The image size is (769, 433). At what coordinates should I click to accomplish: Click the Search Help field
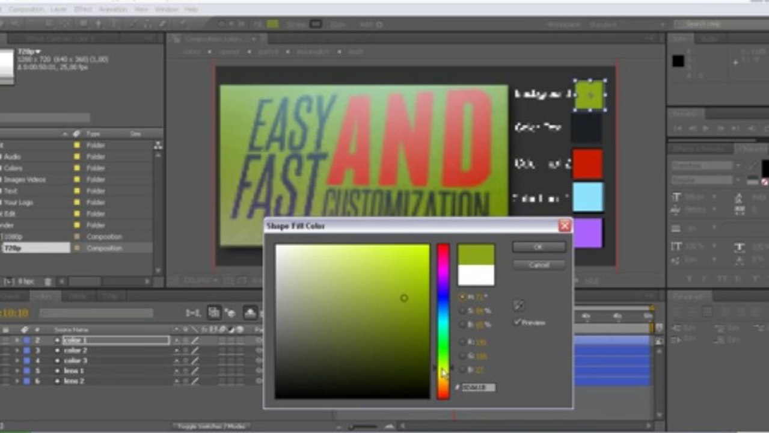721,24
